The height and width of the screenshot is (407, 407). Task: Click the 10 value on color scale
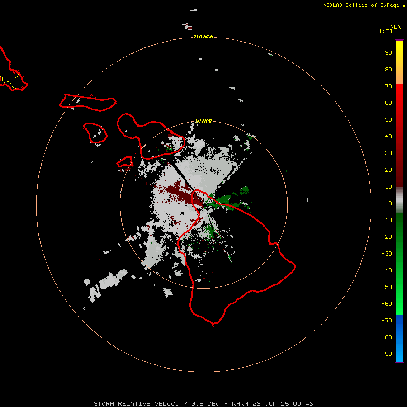click(388, 187)
